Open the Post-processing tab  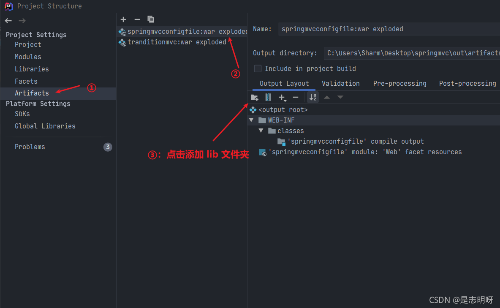467,84
